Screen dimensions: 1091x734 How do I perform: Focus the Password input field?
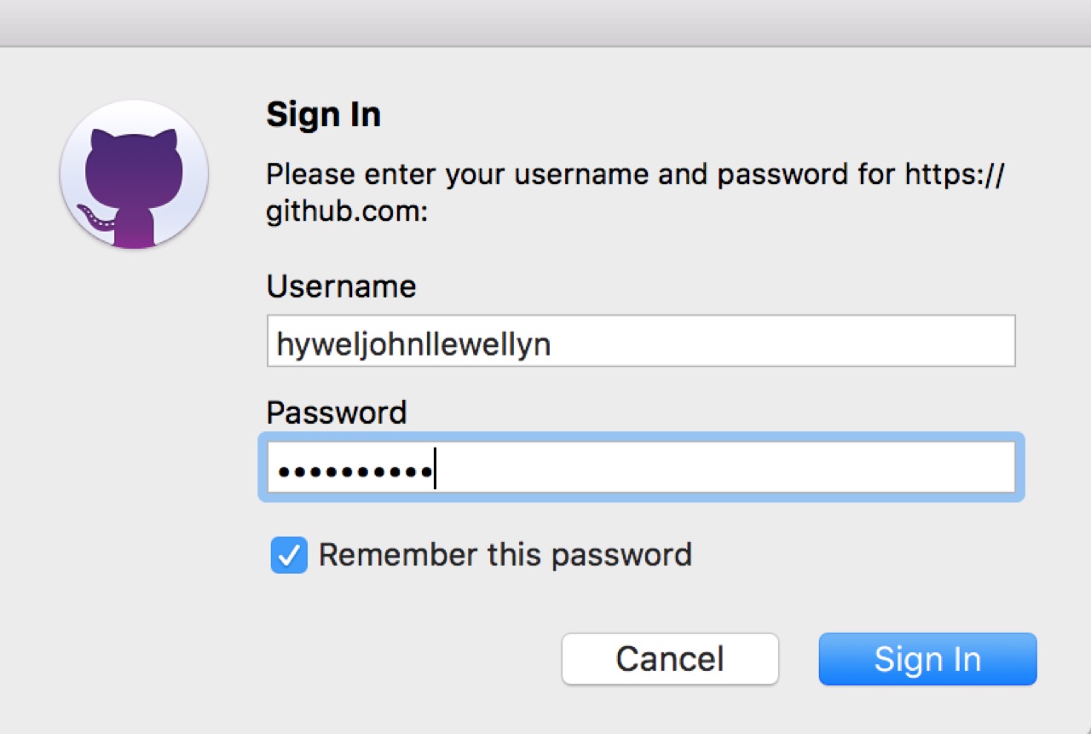point(640,467)
